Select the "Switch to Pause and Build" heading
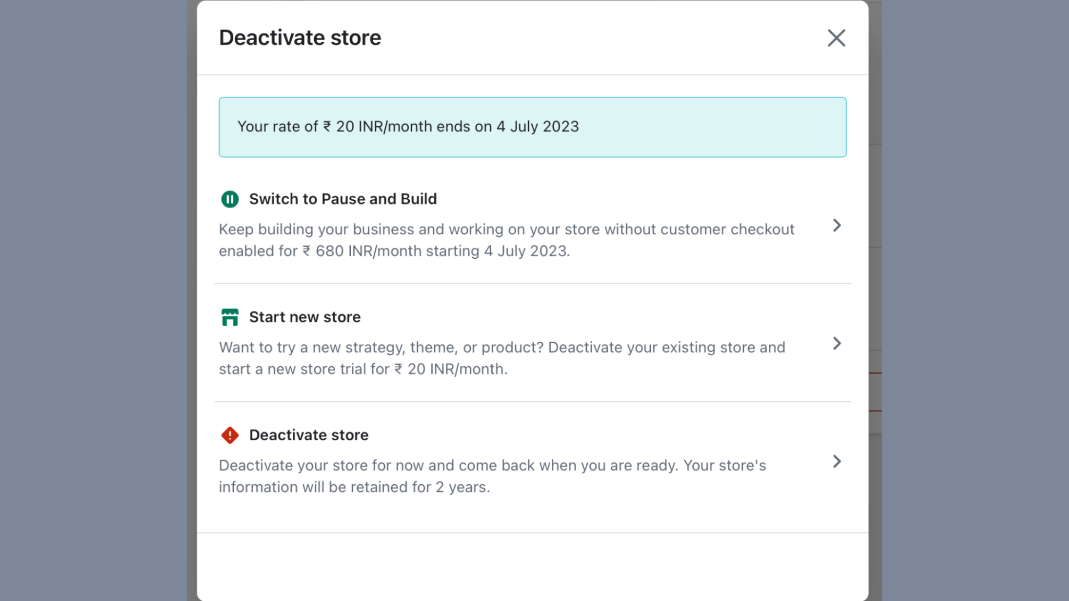This screenshot has height=601, width=1069. pyautogui.click(x=342, y=199)
